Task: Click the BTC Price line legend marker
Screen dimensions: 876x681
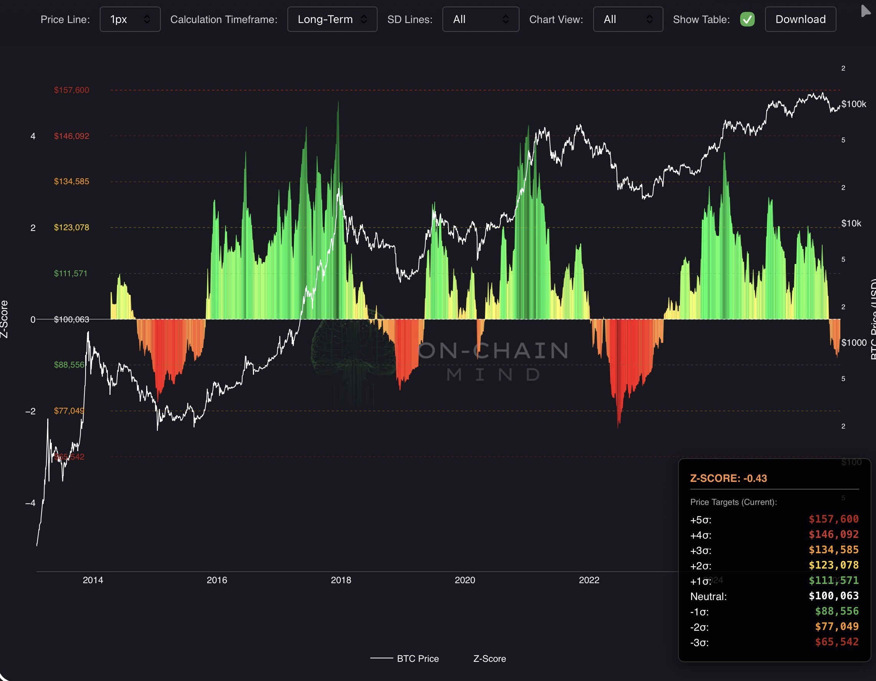Action: click(381, 658)
